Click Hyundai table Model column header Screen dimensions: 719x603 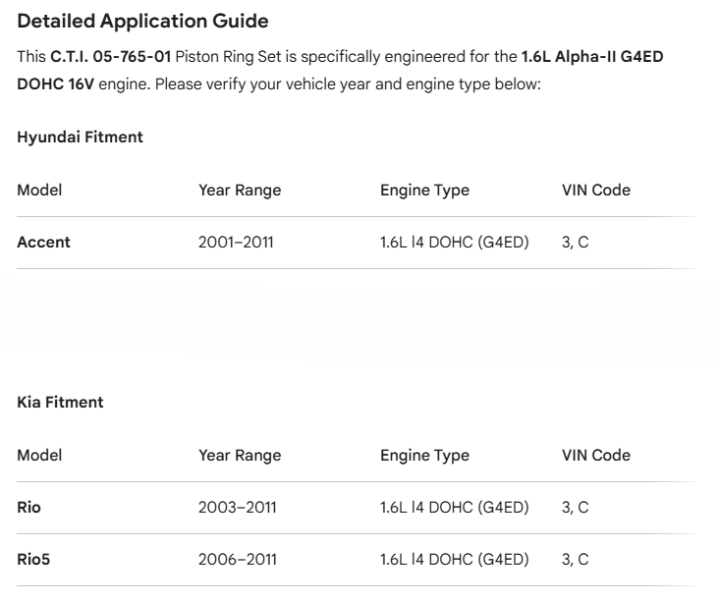tap(39, 191)
